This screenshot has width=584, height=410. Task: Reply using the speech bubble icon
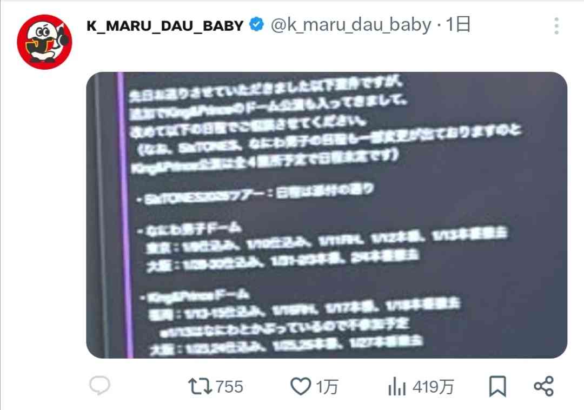point(100,386)
